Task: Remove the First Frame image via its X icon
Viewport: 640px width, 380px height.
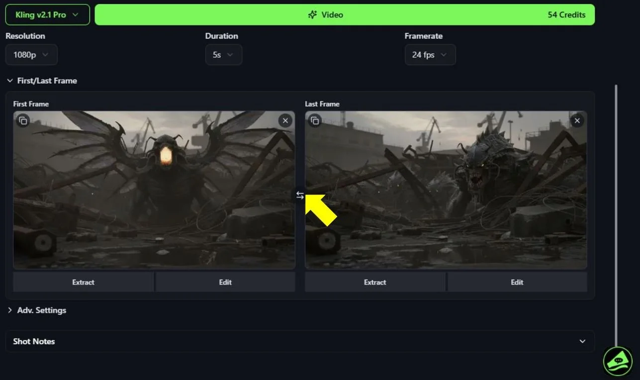Action: click(285, 120)
